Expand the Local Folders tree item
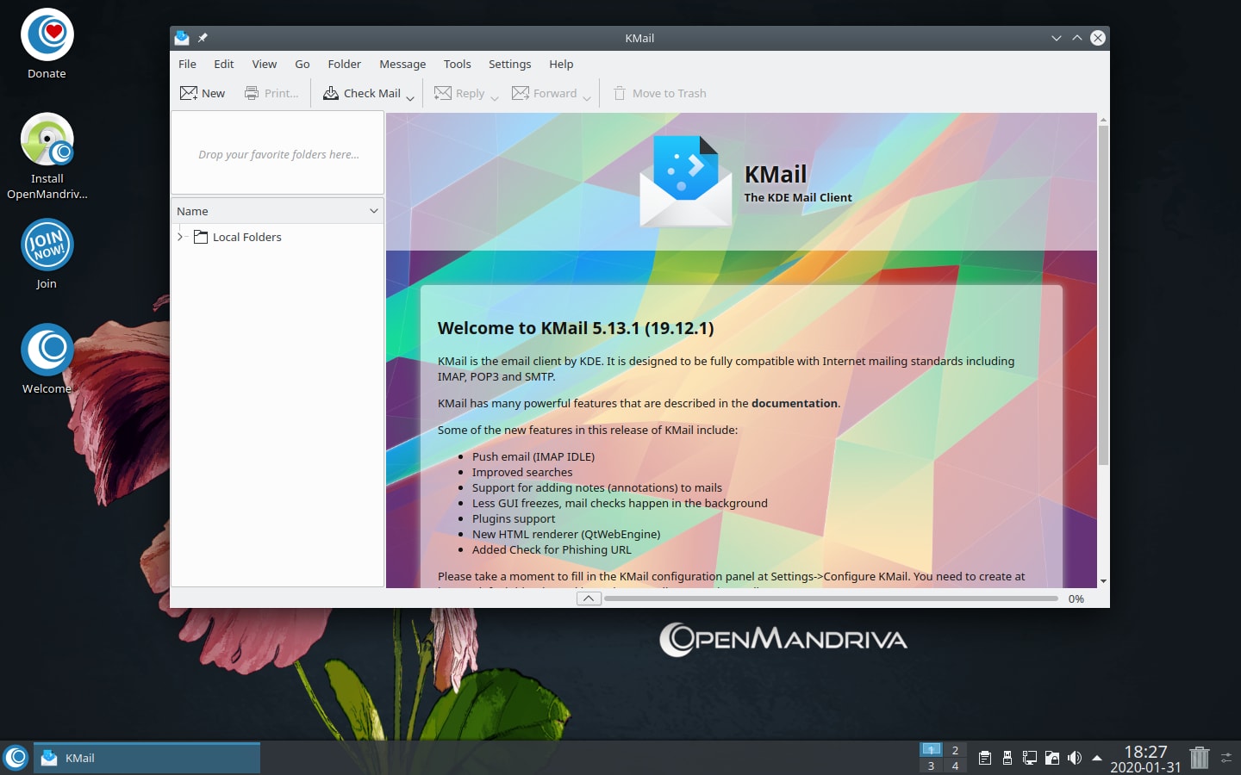1241x775 pixels. (x=180, y=237)
